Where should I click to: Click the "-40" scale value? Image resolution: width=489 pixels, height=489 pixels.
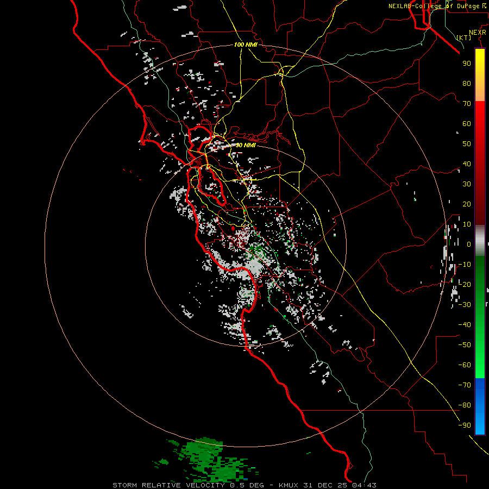click(x=465, y=325)
